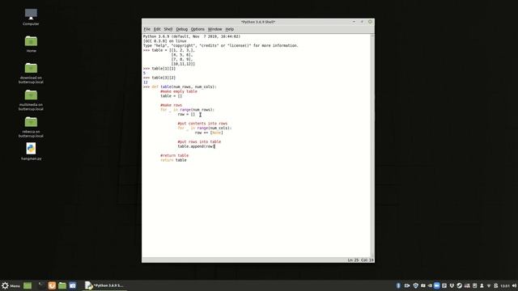The height and width of the screenshot is (291, 518).
Task: Click the Steam tray icon
Action: [x=459, y=285]
